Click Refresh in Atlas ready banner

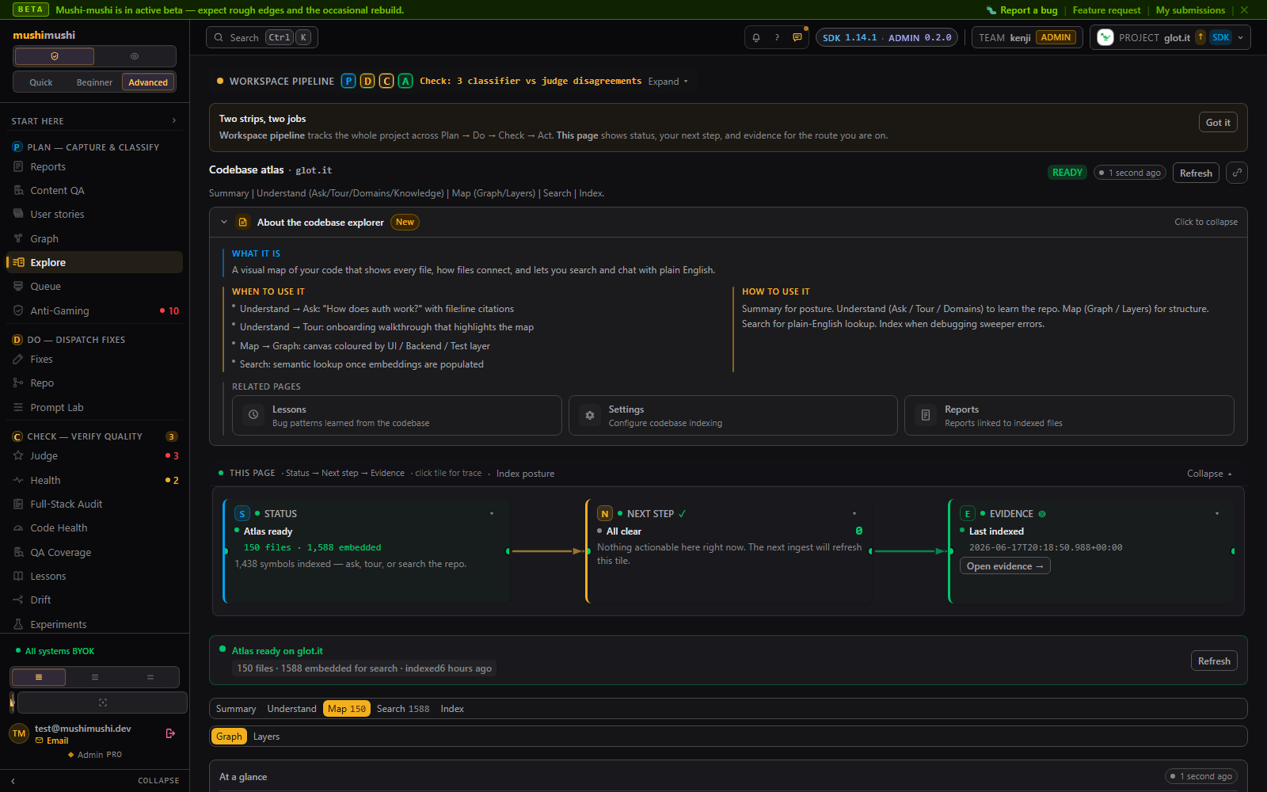1214,661
